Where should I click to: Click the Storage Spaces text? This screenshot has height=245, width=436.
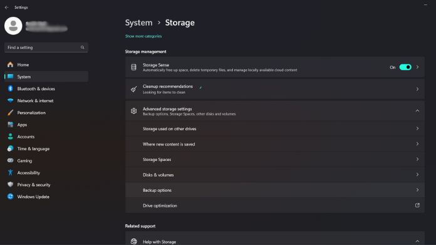point(157,160)
